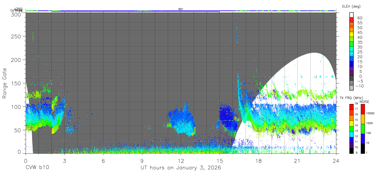Screen dimensions: 378x174
Task: Select the white top segment of ELEV bar
Action: coord(352,15)
